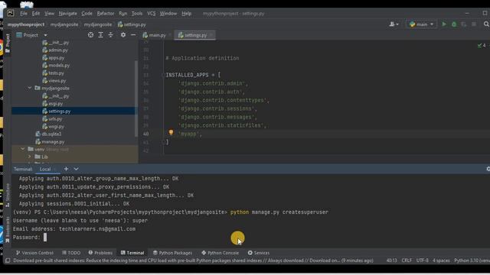
Task: Open inspections widget showing 4
Action: [482, 46]
